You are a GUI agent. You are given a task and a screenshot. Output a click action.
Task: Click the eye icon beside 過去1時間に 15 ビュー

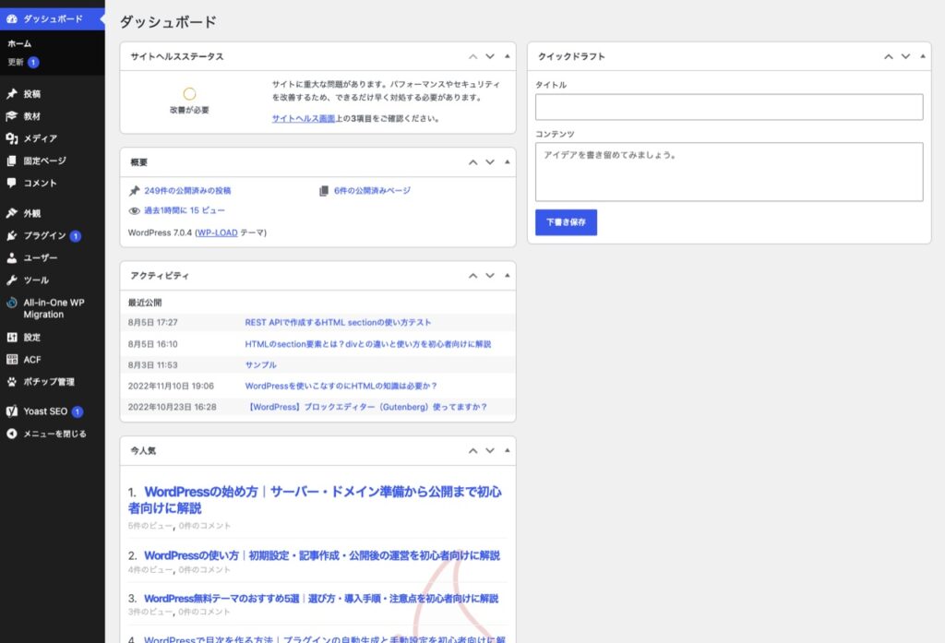[134, 210]
